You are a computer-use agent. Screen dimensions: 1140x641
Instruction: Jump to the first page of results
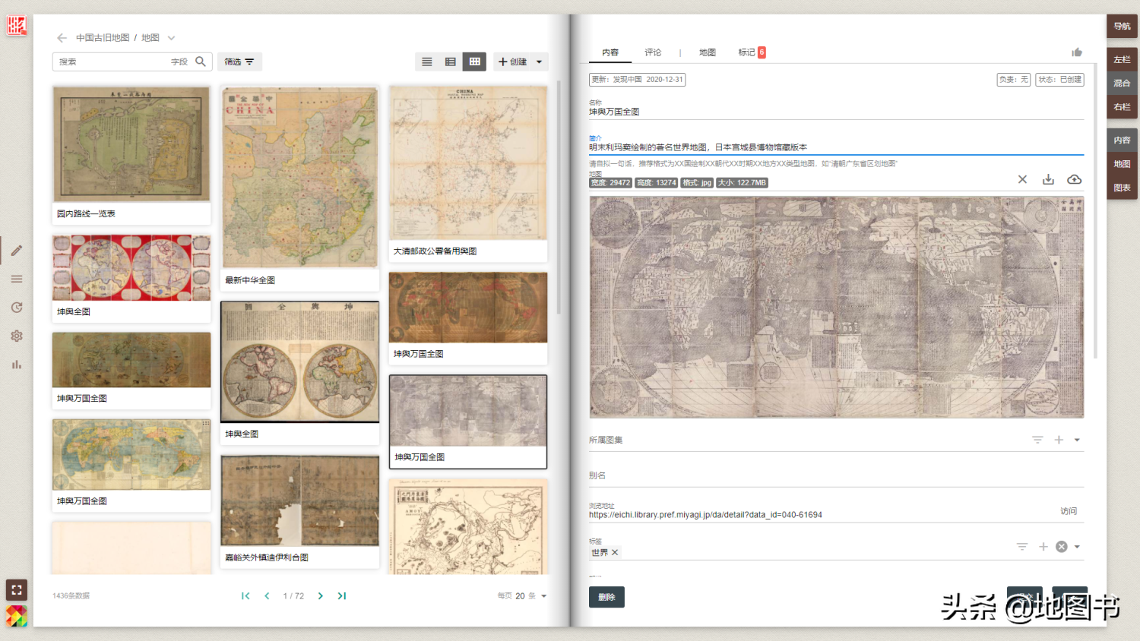(245, 596)
